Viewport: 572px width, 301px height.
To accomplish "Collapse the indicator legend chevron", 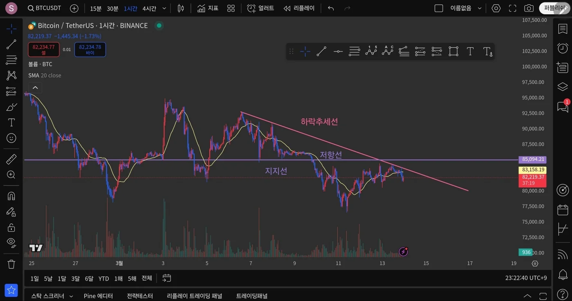I will (35, 87).
